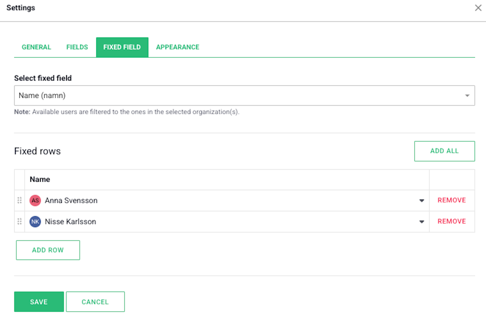Click the AS avatar badge
This screenshot has width=486, height=319.
pos(35,200)
